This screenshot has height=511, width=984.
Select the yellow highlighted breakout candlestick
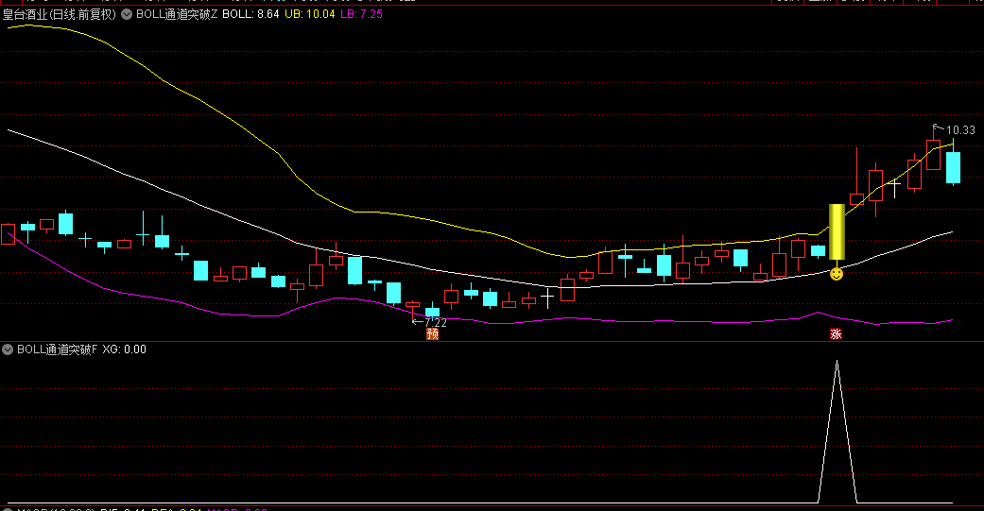coord(837,232)
